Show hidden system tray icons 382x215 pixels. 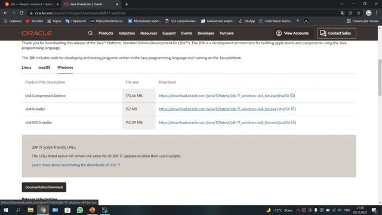tap(298, 210)
